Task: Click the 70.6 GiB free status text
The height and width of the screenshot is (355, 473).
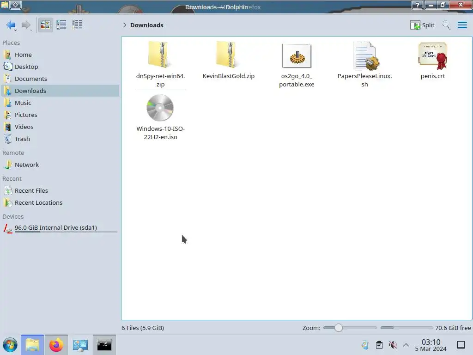Action: [453, 328]
